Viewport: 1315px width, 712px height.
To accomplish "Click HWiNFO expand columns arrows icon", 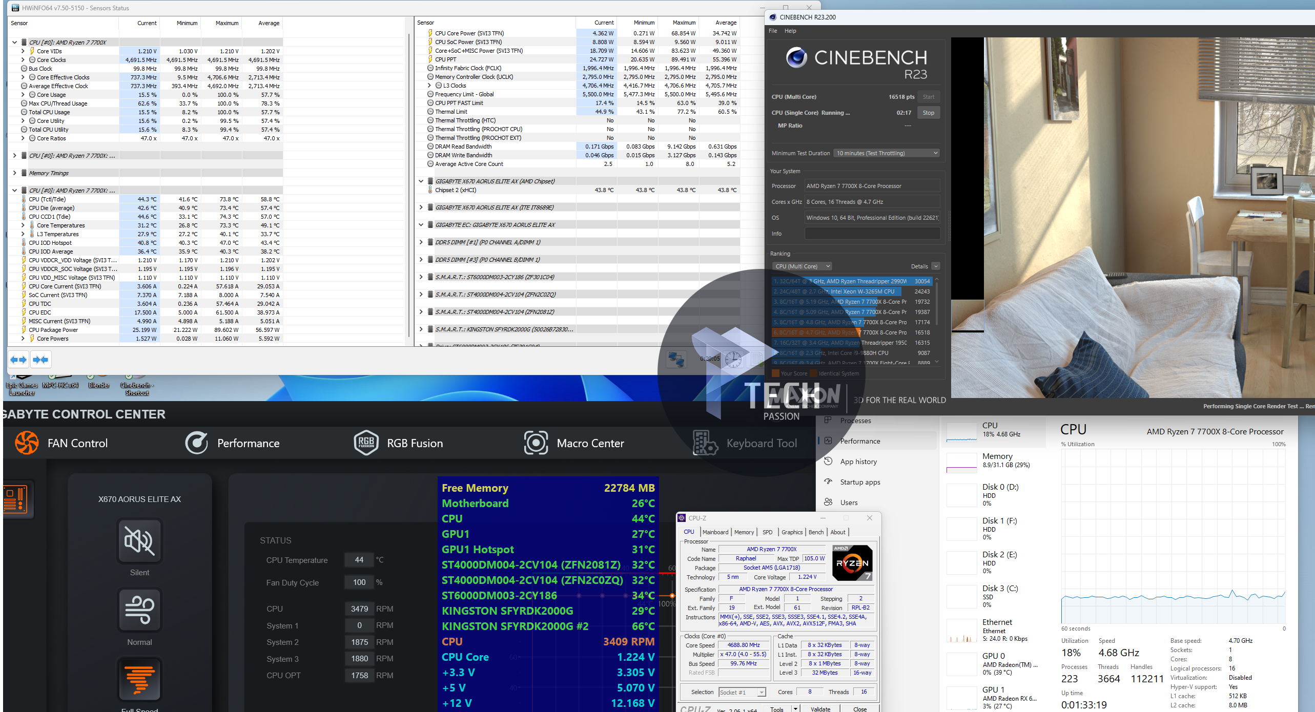I will click(x=18, y=360).
